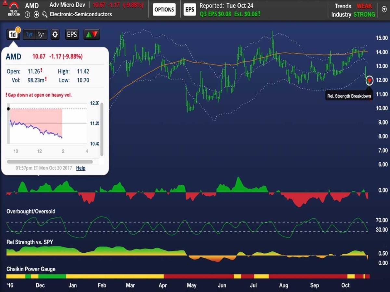Click the Very Bearish rating gauge icon
Viewport: 390px width, 292px height.
[x=14, y=8]
